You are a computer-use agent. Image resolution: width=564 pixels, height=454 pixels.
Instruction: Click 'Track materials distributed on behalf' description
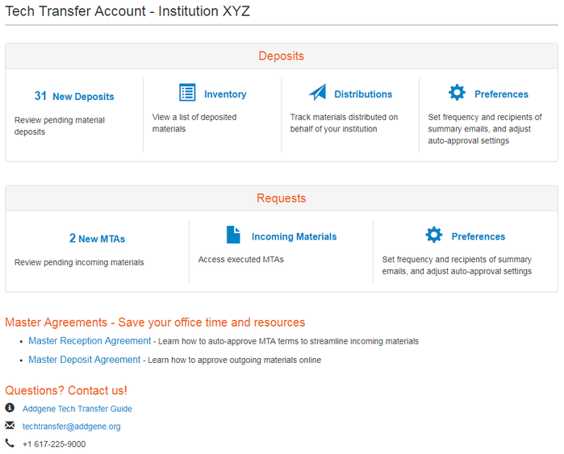point(344,123)
